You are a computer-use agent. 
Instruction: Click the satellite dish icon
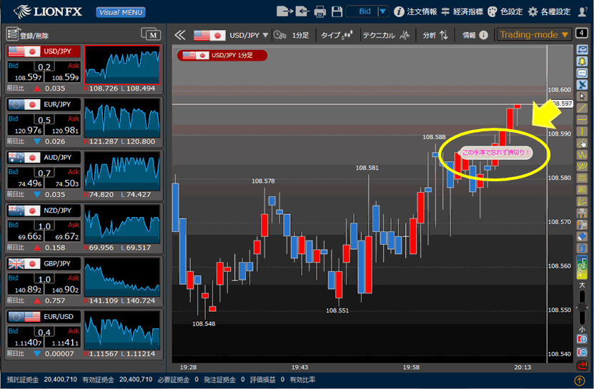582,85
